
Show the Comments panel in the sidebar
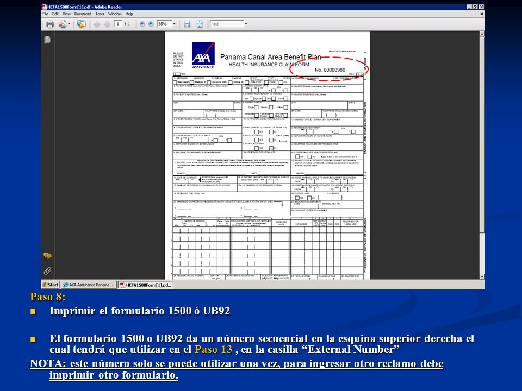(47, 256)
